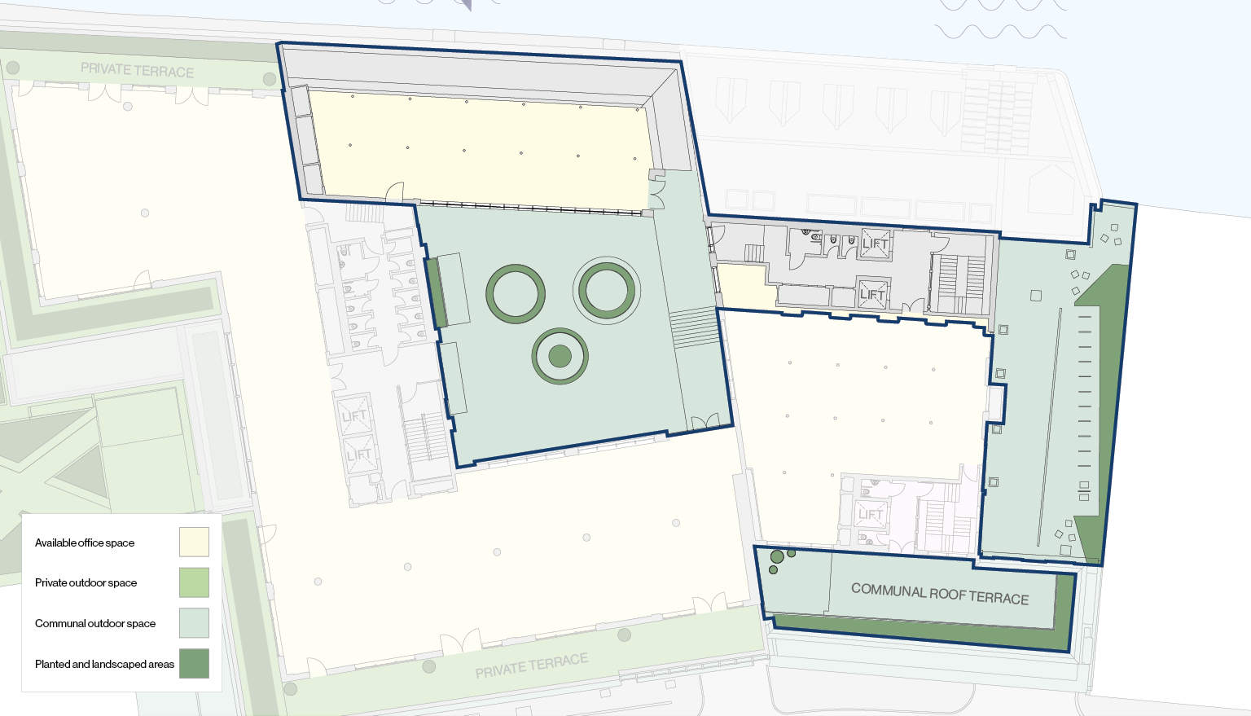Click the largest tree on communal roof terrace
Screen dimensions: 1251x716
pyautogui.click(x=777, y=557)
